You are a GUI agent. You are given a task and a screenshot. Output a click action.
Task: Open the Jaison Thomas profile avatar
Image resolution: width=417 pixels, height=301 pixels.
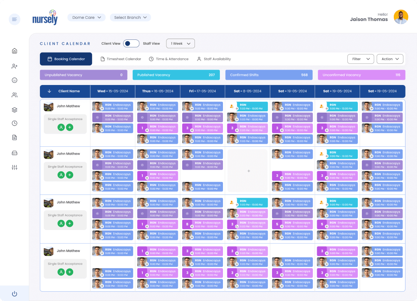point(401,17)
